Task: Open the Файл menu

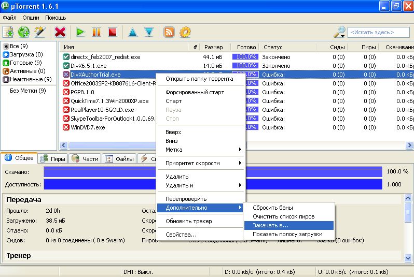Action: tap(9, 18)
